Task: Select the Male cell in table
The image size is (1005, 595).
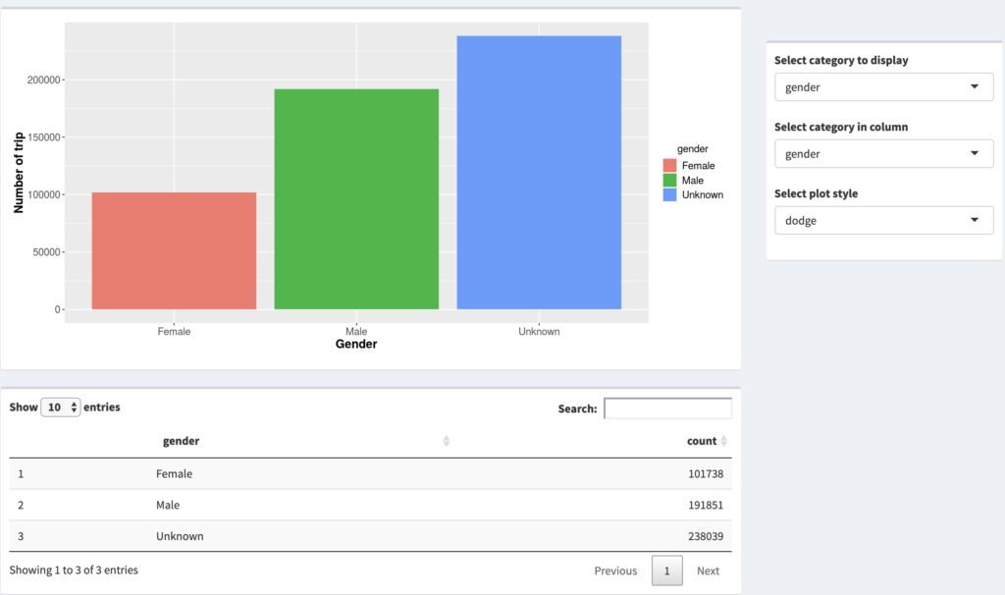Action: [x=168, y=506]
